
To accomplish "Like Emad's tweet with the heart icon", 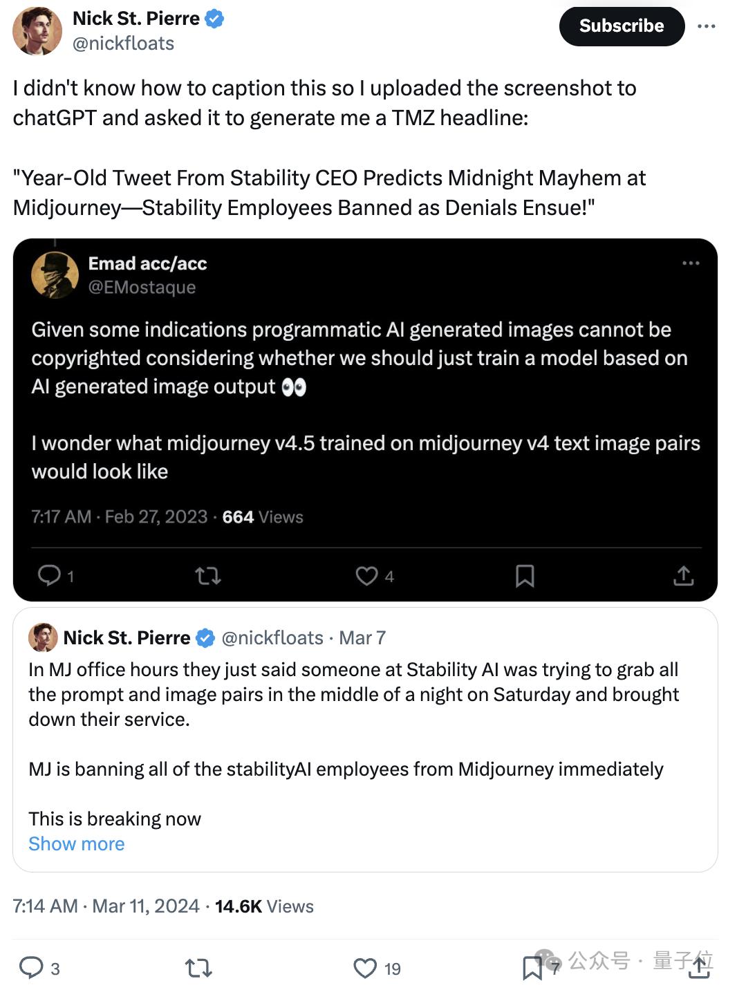I will click(x=366, y=575).
